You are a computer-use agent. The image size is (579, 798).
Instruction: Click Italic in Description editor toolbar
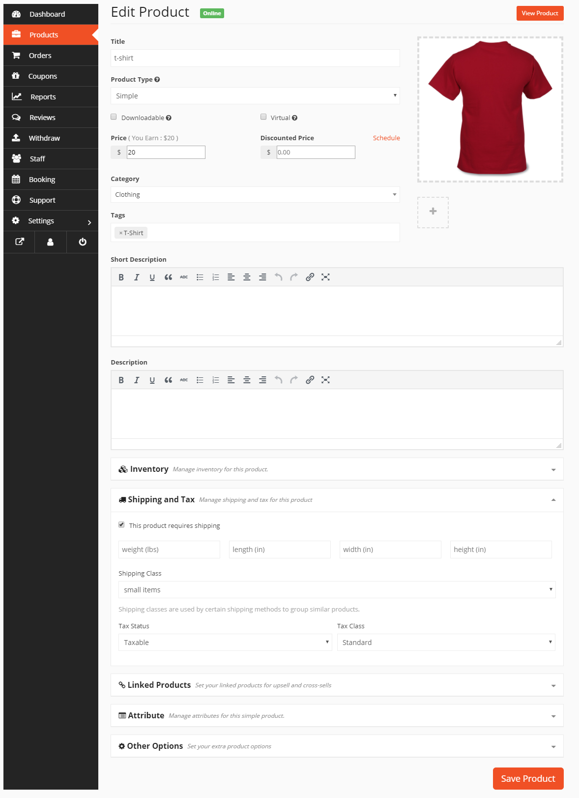click(137, 380)
